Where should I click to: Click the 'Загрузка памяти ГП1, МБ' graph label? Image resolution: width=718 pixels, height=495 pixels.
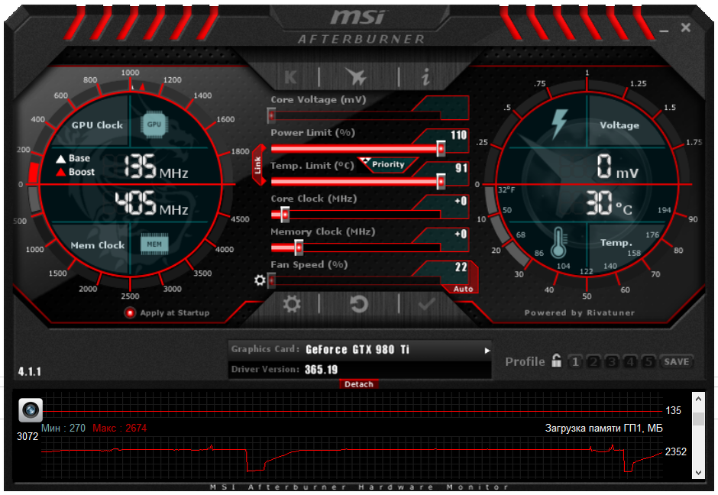(603, 428)
